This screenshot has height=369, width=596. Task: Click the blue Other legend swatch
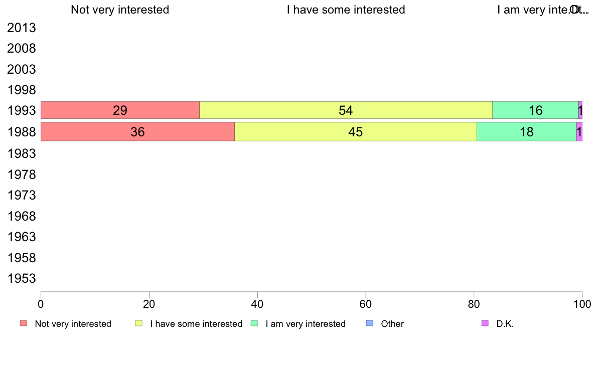369,323
